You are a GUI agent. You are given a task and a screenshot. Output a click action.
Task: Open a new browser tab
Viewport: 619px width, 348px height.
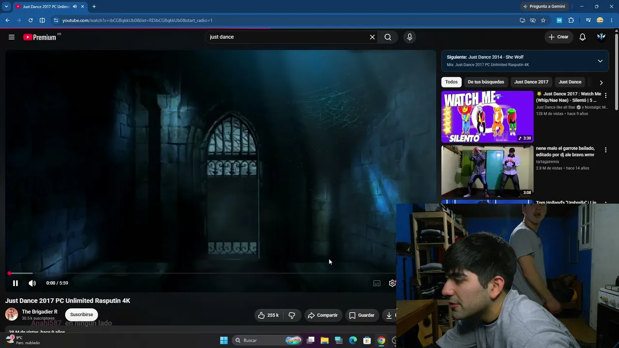[x=94, y=7]
